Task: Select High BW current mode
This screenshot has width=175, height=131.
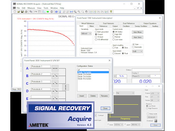Action: 113,34
